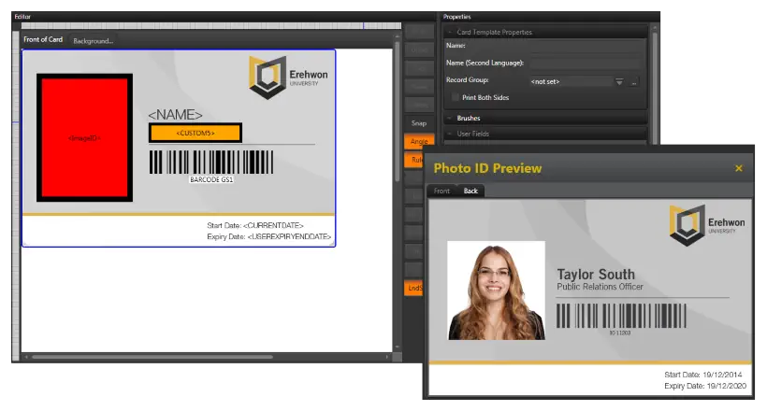Click the Properties panel title
The height and width of the screenshot is (411, 767).
point(456,17)
